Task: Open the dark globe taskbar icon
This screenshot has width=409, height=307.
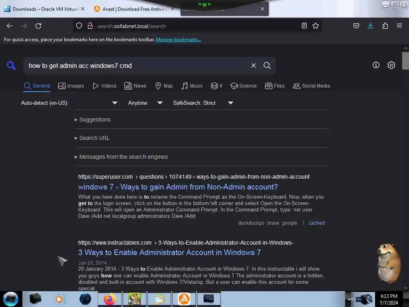Action: coord(85,299)
